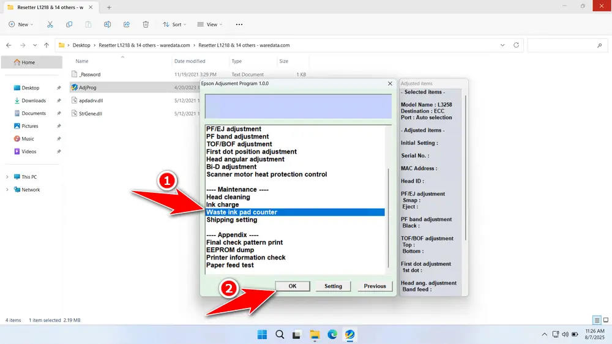This screenshot has width=612, height=344.
Task: Go back with the Back arrow
Action: [x=9, y=45]
